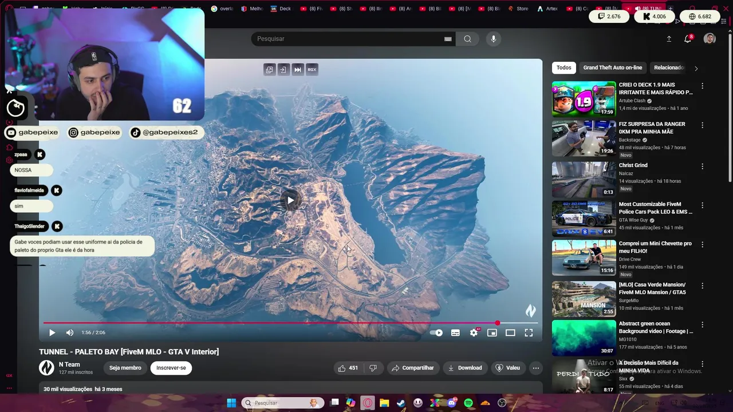The height and width of the screenshot is (412, 733).
Task: Select the Todos filter chip
Action: click(x=564, y=68)
